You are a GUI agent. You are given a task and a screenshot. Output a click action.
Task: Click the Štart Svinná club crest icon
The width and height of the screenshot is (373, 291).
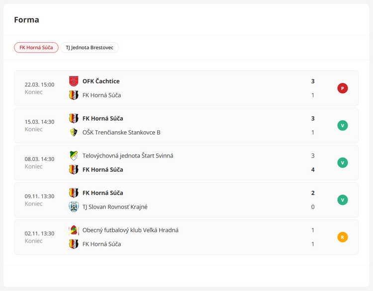point(74,155)
